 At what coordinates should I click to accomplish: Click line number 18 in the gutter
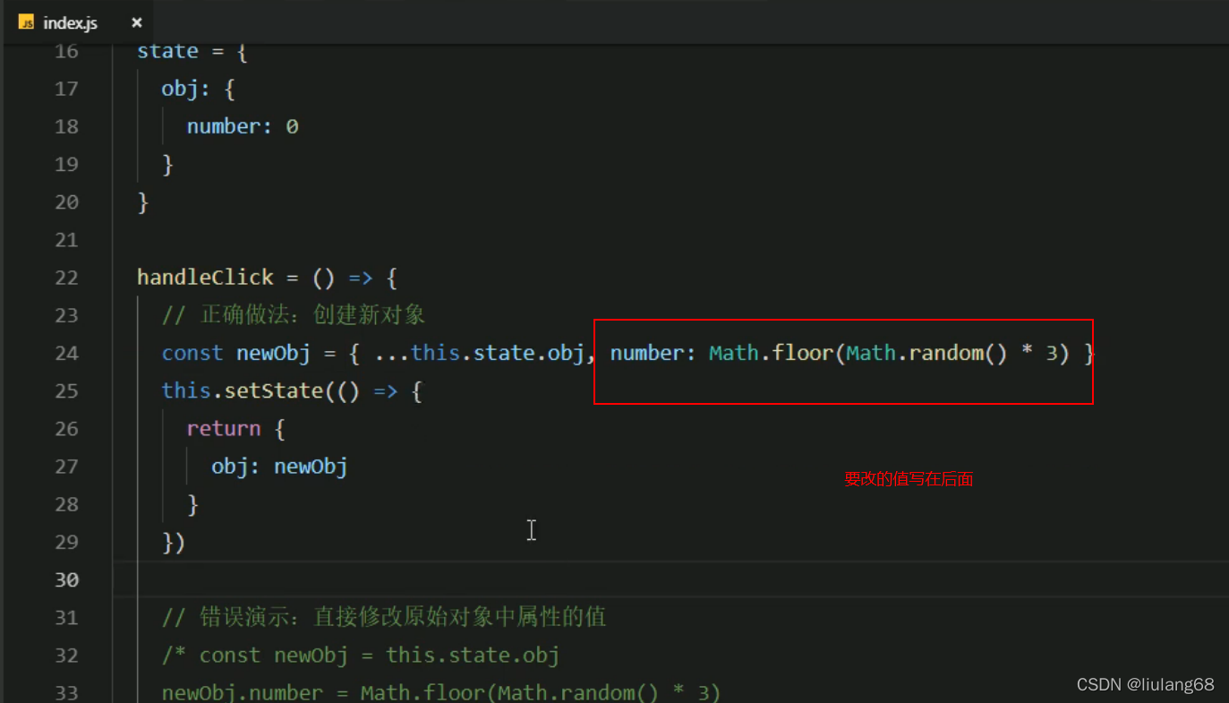click(66, 126)
